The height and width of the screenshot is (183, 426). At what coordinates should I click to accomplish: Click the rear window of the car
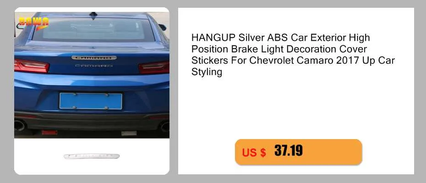[93, 30]
